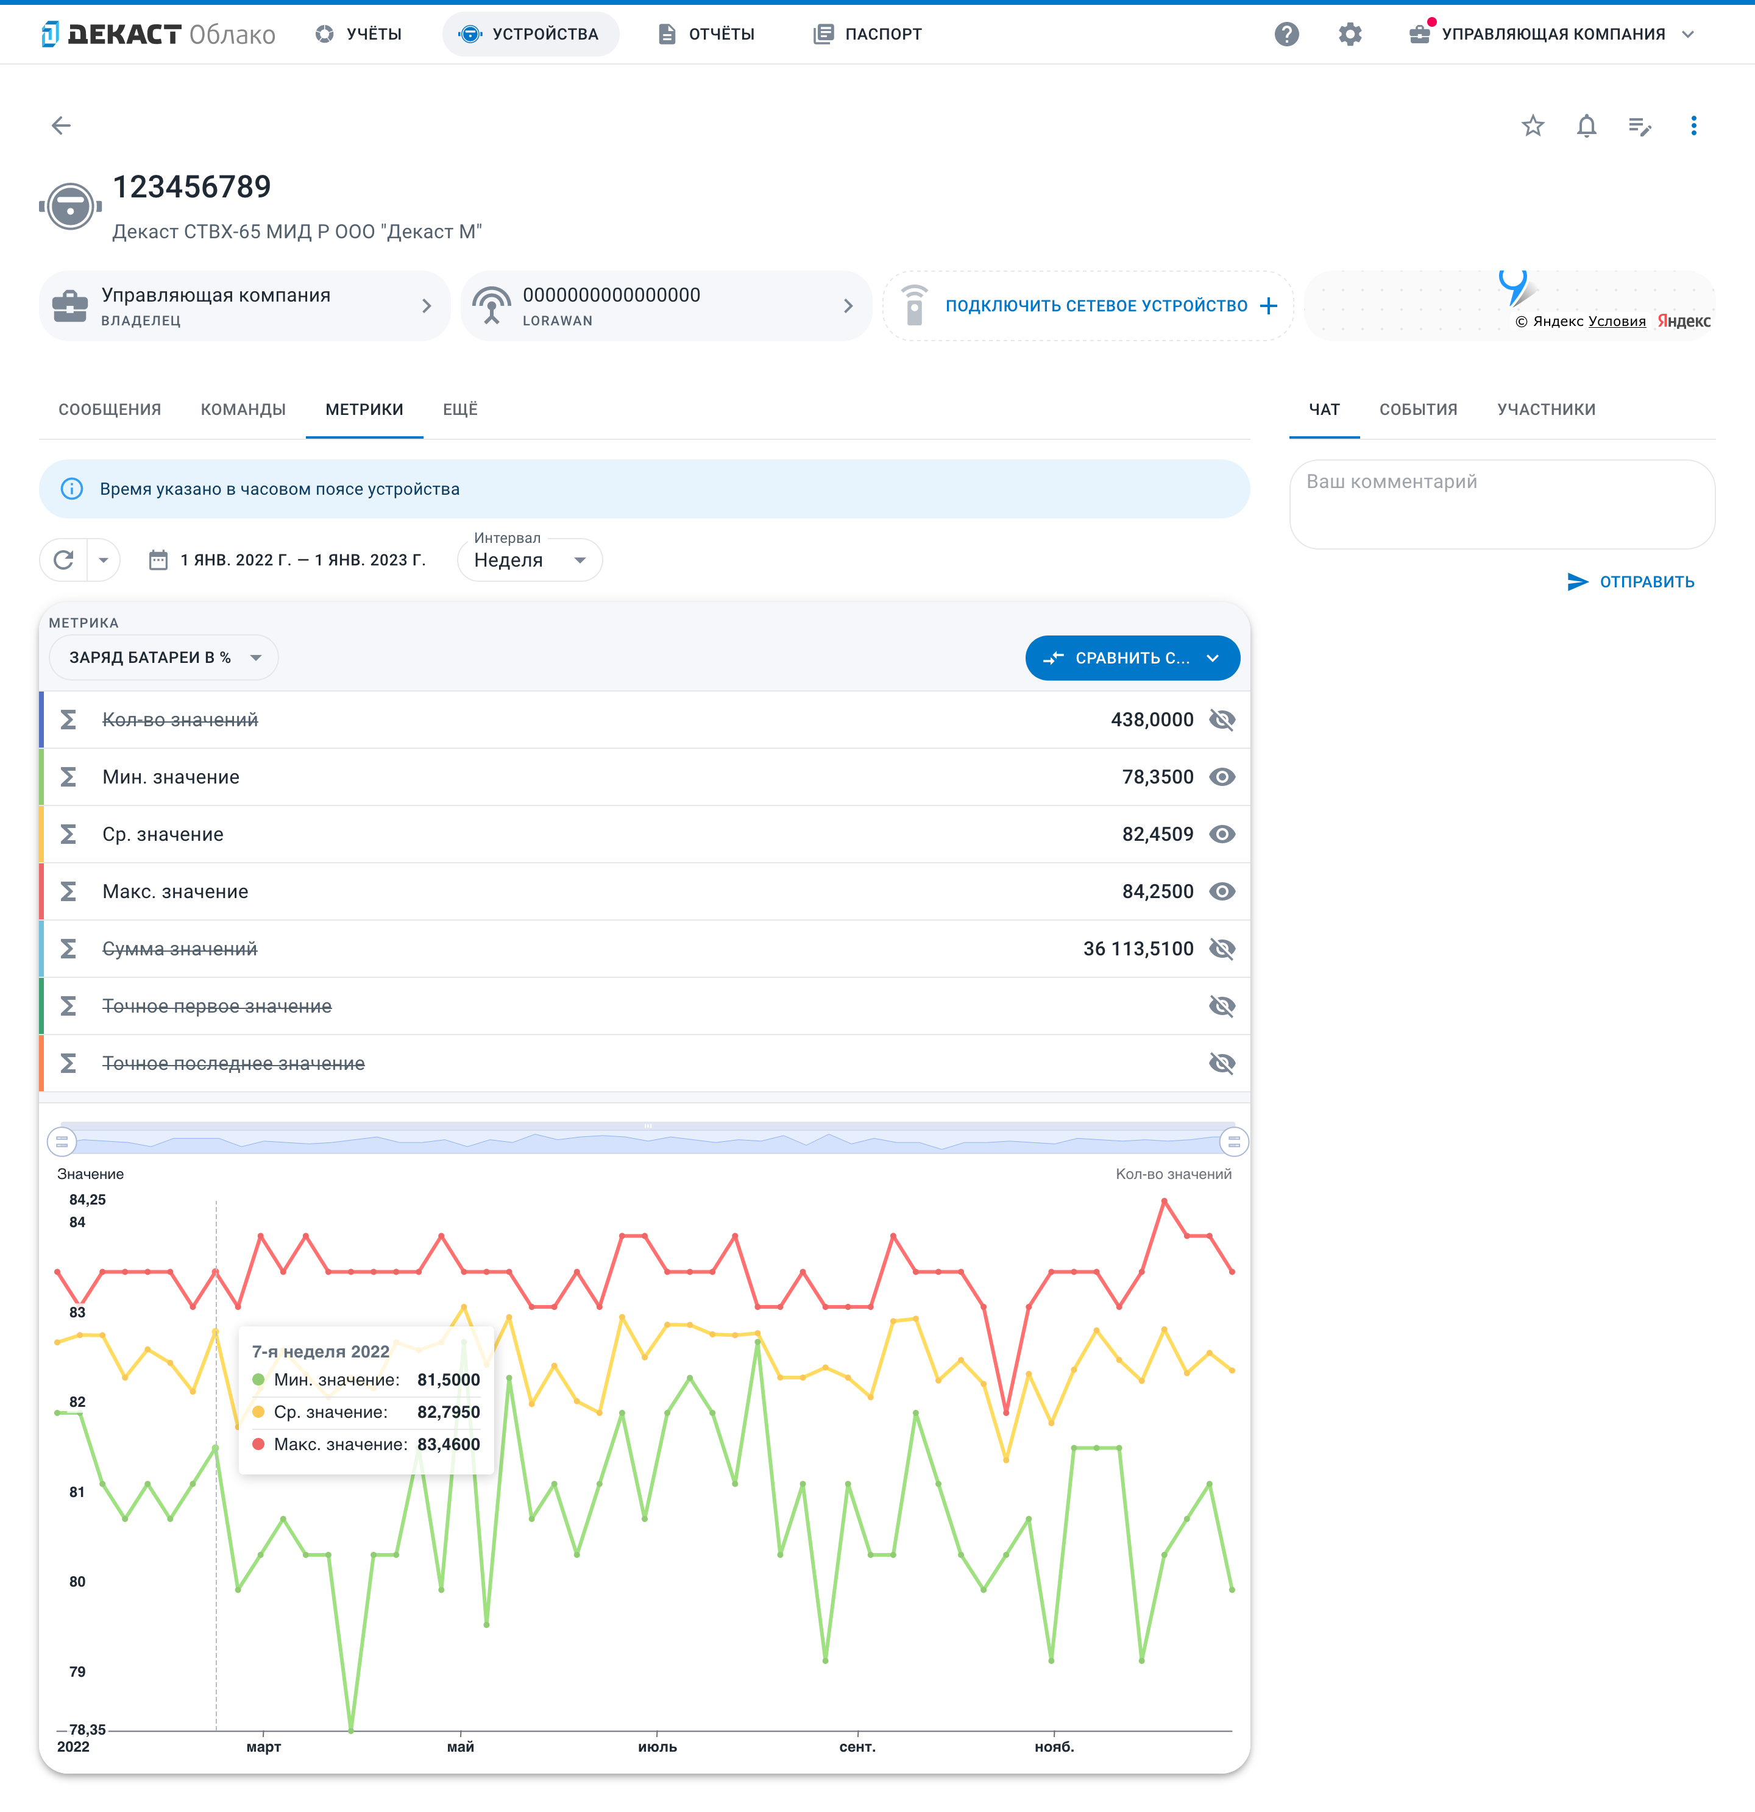This screenshot has width=1755, height=1812.
Task: Open the Управляющая компания account dropdown
Action: (1553, 34)
